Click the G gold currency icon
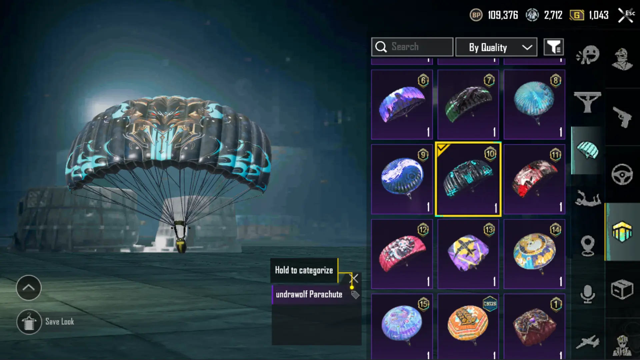 [577, 15]
